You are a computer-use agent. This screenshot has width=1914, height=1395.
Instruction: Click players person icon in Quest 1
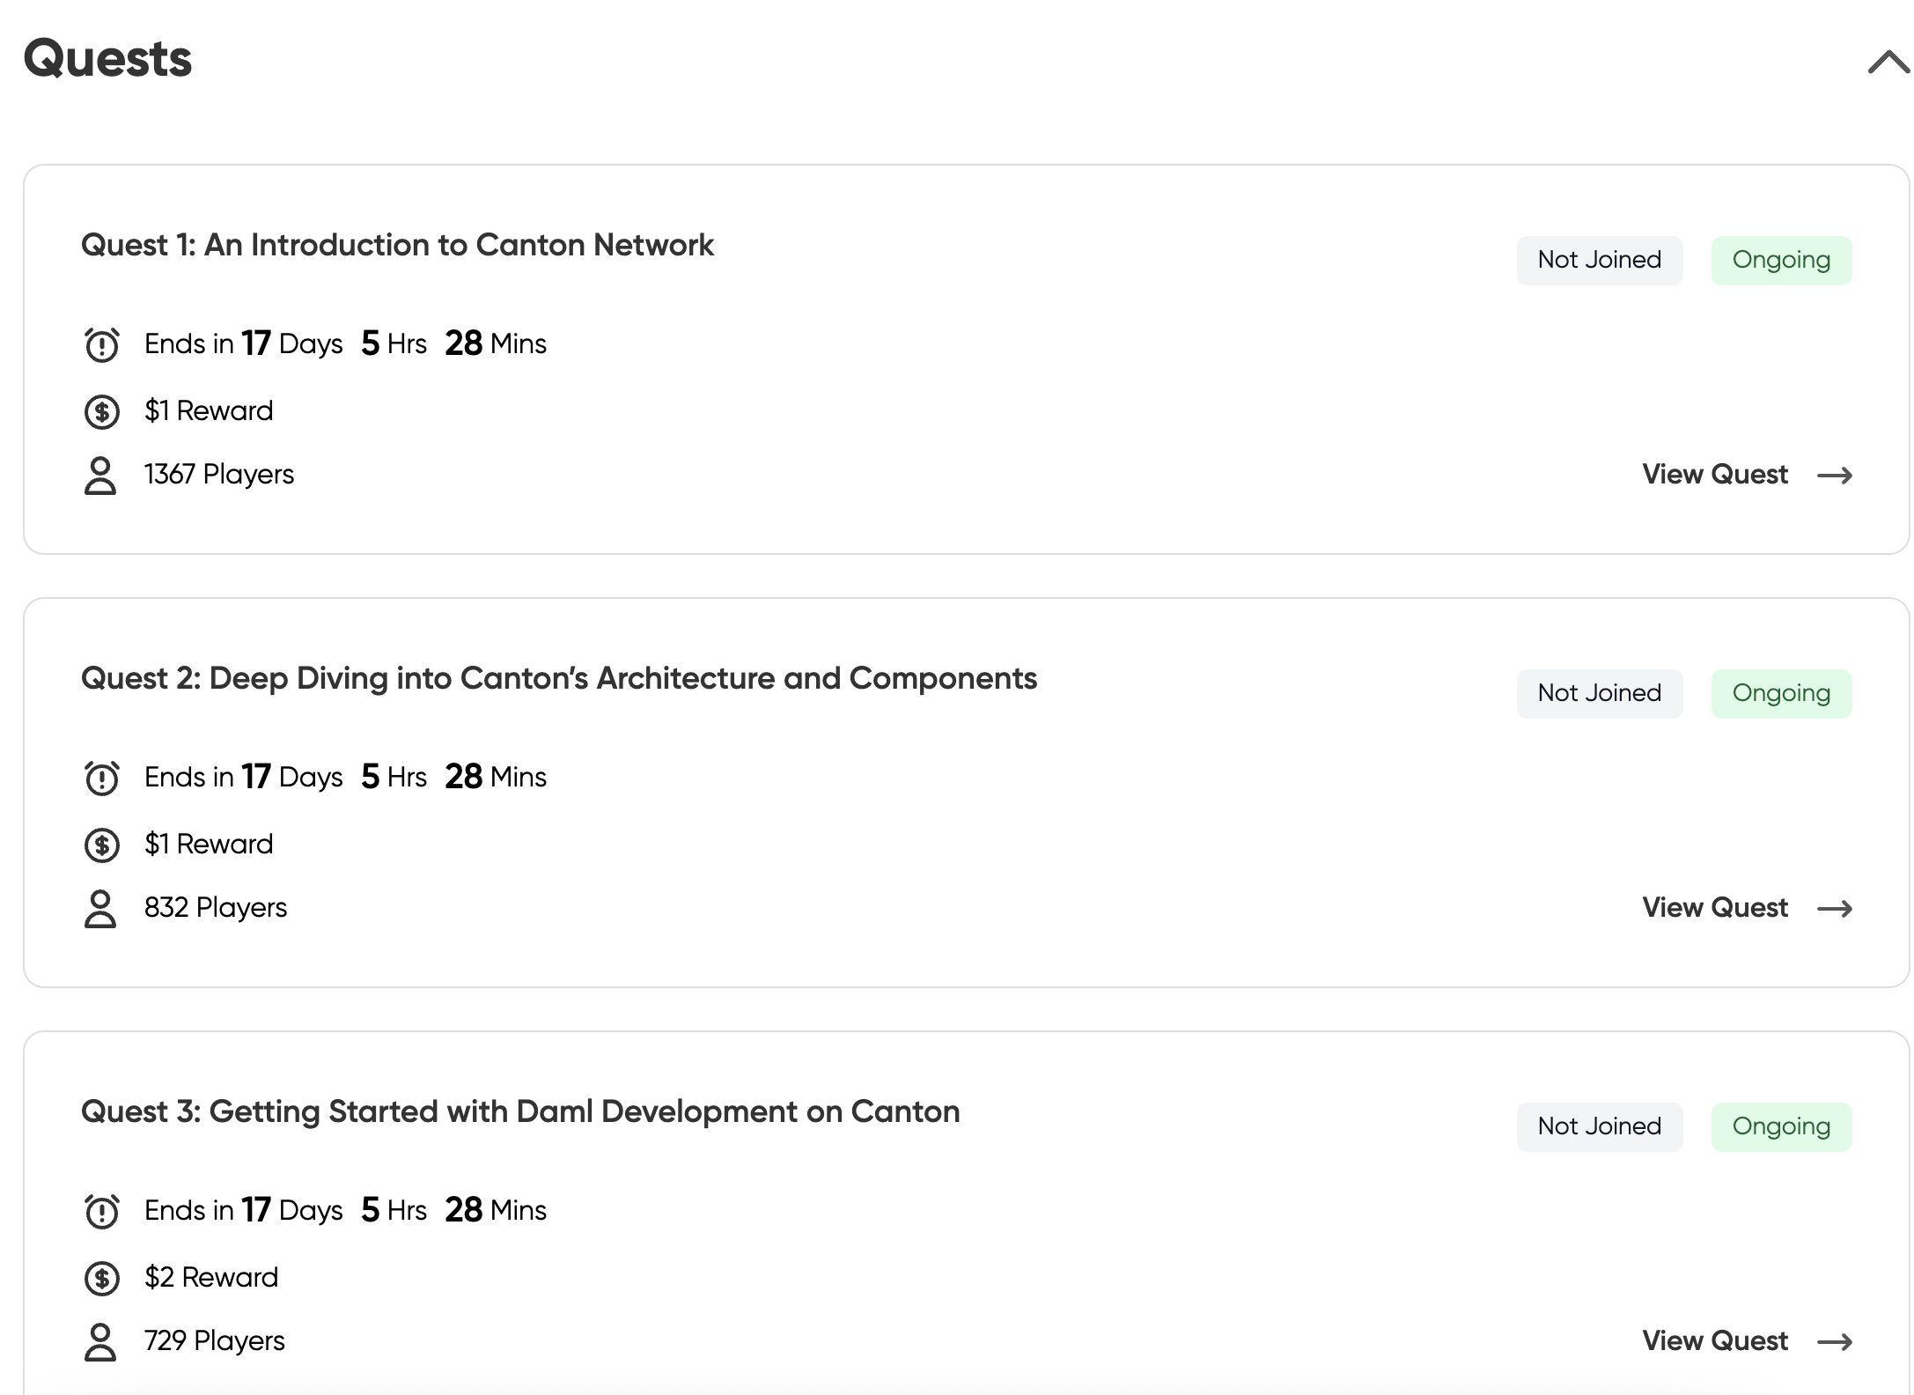pyautogui.click(x=100, y=476)
